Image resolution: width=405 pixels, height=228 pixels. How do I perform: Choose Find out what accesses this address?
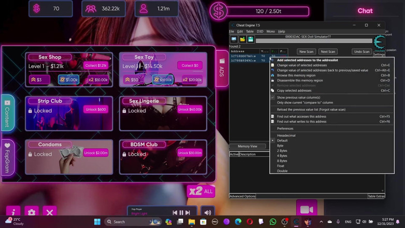(332, 116)
